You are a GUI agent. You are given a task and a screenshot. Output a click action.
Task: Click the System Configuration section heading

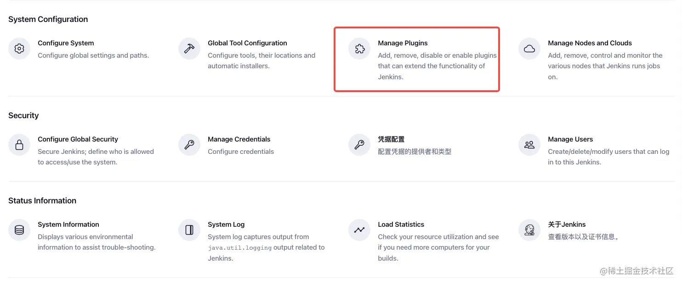point(48,19)
